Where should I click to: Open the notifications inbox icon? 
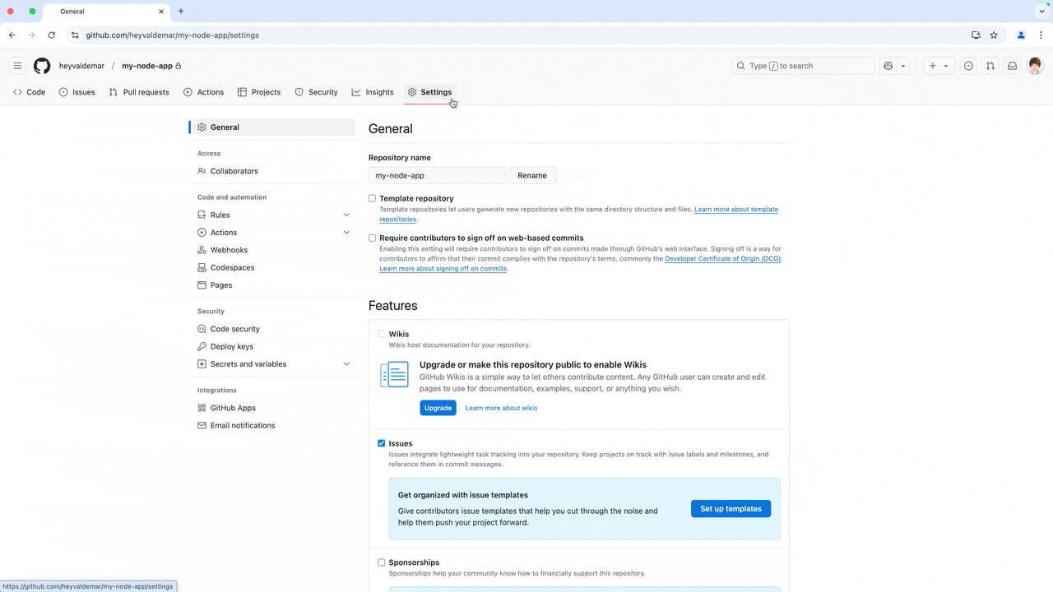tap(1013, 66)
